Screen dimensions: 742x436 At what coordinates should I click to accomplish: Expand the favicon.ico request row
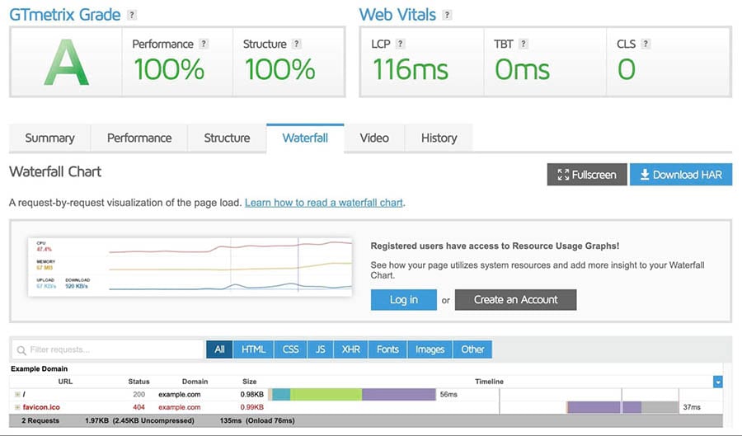pyautogui.click(x=17, y=407)
